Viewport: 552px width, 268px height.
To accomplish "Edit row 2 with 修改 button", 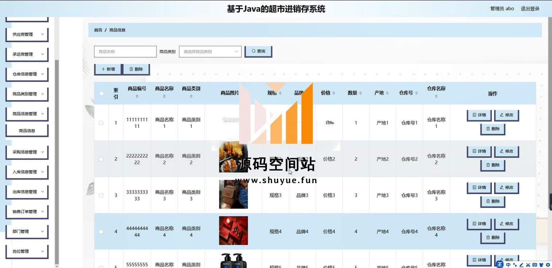I will click(506, 151).
